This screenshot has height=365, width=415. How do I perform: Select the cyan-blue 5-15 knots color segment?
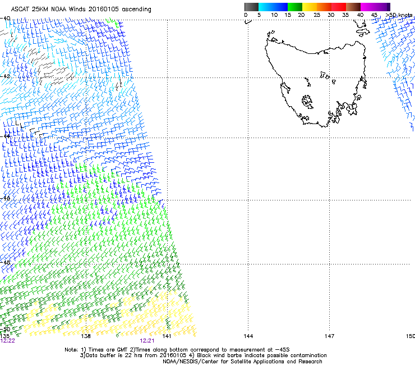[273, 7]
